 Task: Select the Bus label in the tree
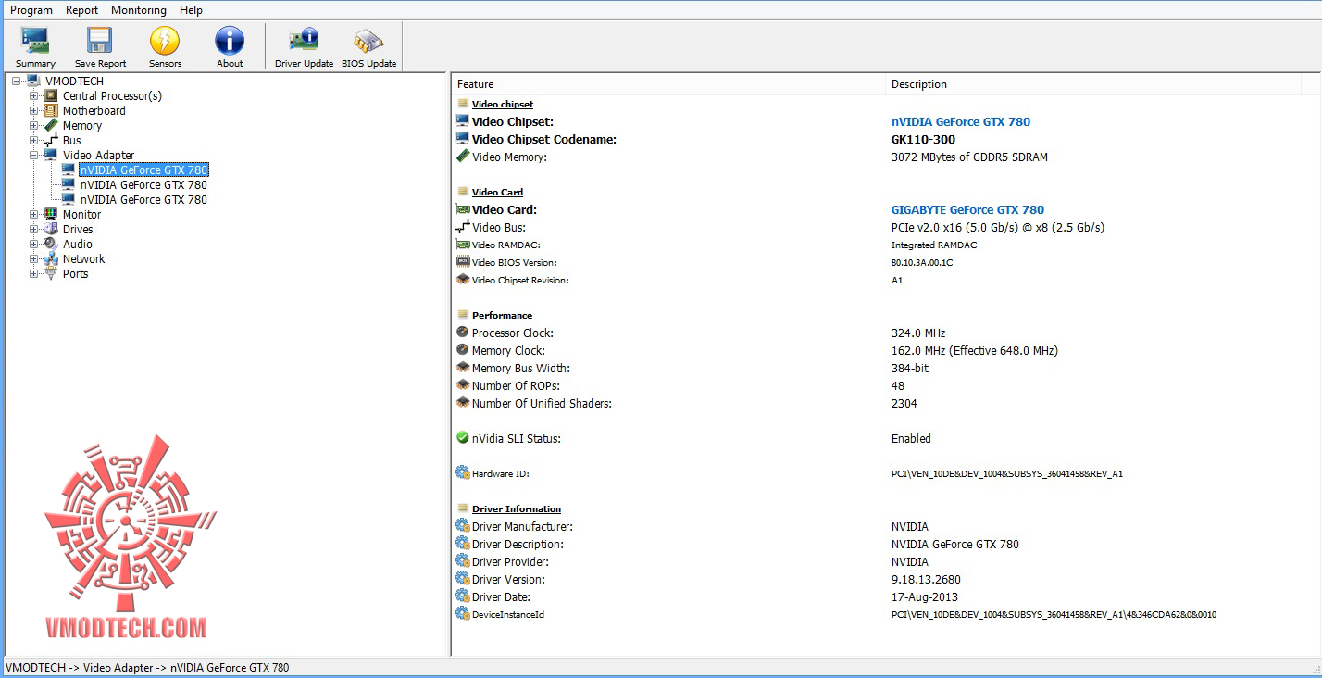[x=72, y=140]
